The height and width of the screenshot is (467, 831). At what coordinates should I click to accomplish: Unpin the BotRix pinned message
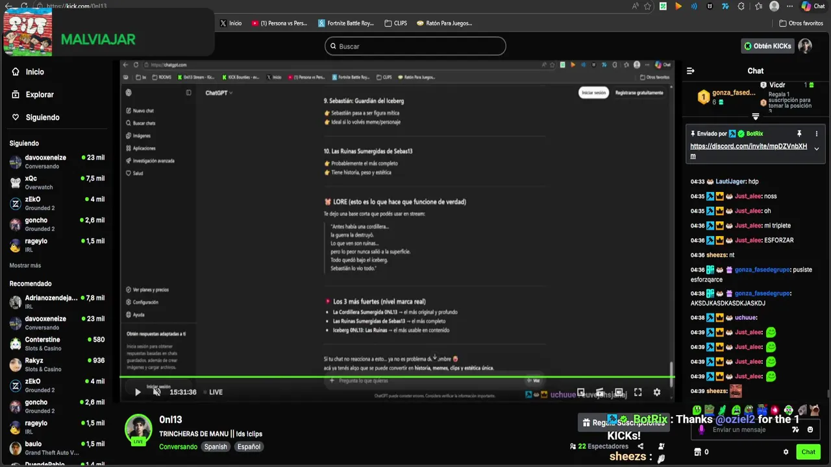[799, 134]
